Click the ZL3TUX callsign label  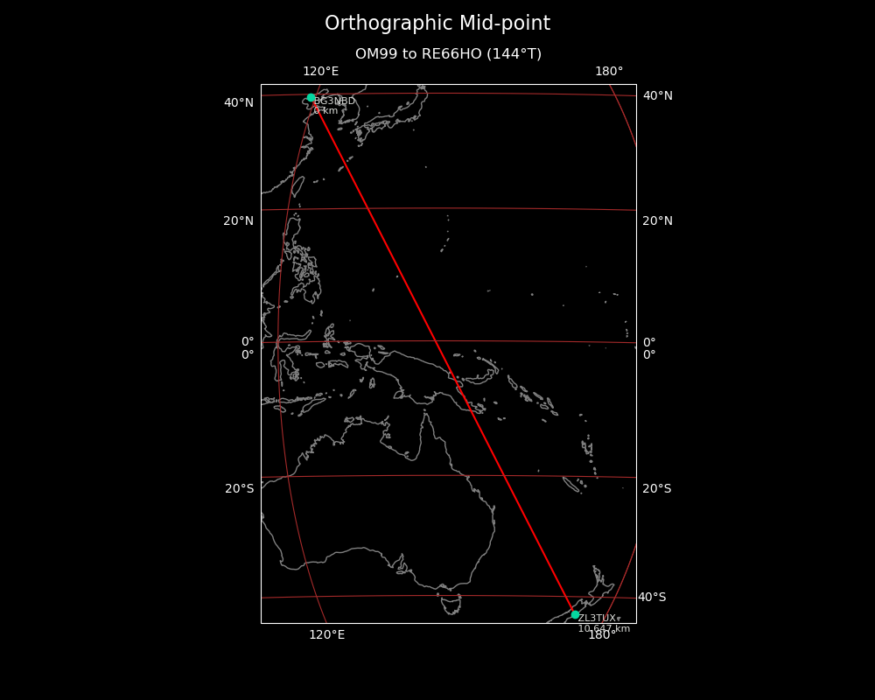click(x=597, y=619)
